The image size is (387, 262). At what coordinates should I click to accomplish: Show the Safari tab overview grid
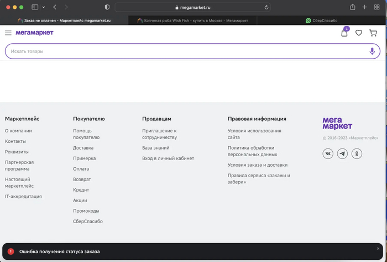[377, 7]
